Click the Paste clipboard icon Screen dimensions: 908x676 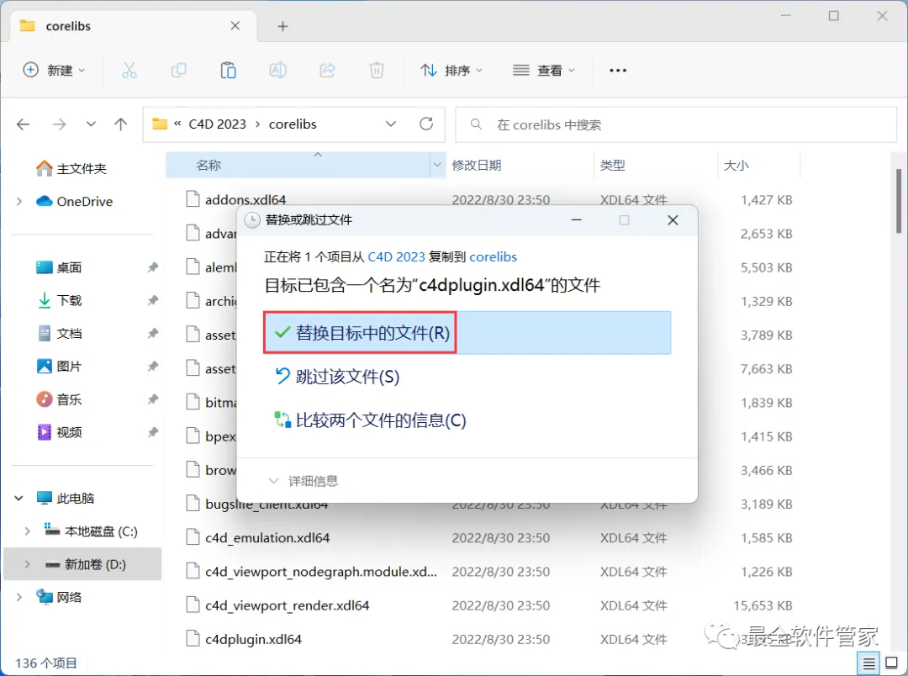228,70
